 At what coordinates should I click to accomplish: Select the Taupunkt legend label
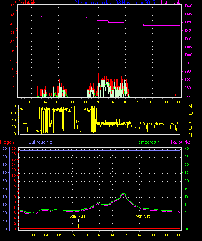coord(180,142)
